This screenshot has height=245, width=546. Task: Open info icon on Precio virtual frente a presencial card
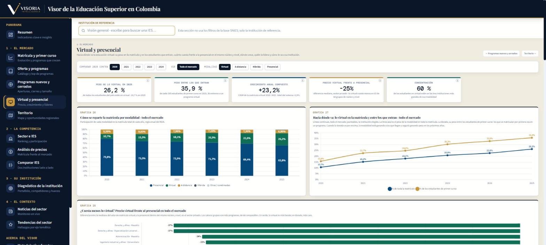(380, 81)
